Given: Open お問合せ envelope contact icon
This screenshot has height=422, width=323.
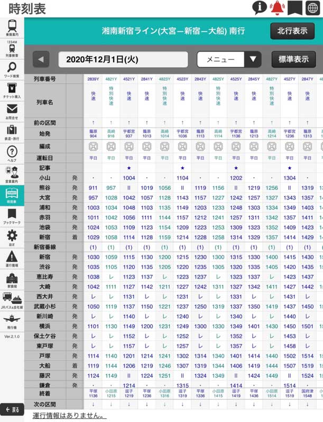Looking at the screenshot, I should (x=12, y=111).
